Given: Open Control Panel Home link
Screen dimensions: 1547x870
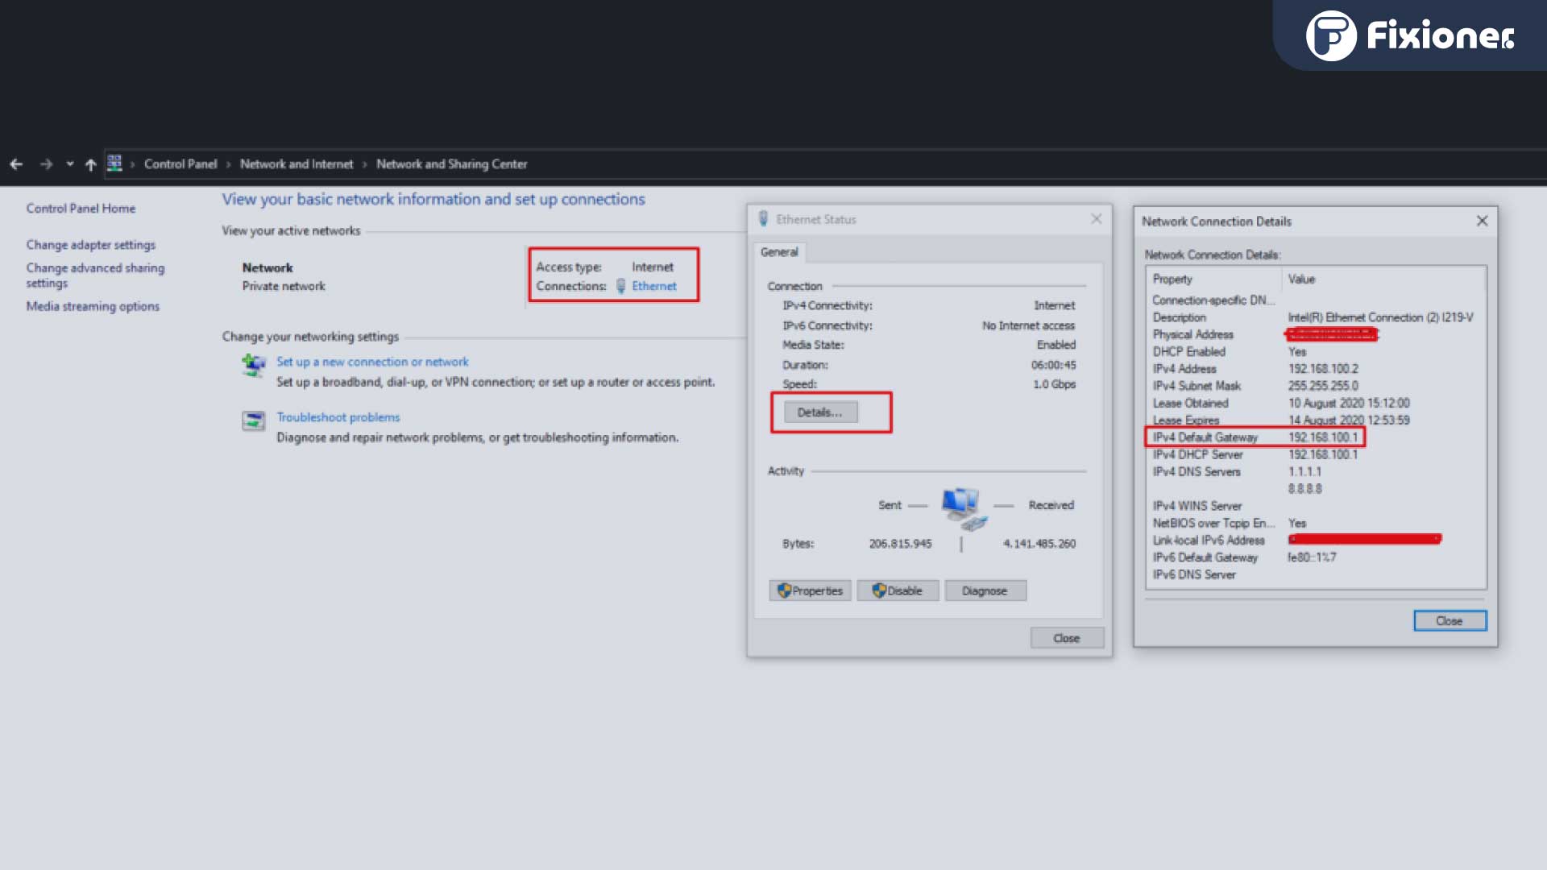Looking at the screenshot, I should (x=81, y=209).
